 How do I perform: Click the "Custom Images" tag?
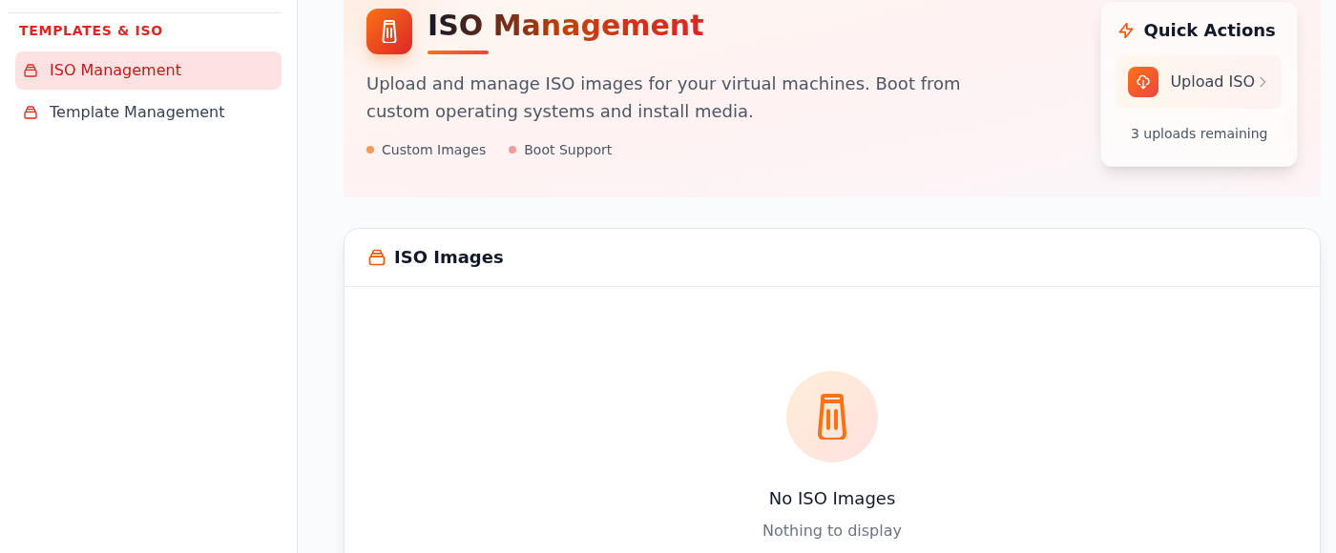click(x=426, y=150)
